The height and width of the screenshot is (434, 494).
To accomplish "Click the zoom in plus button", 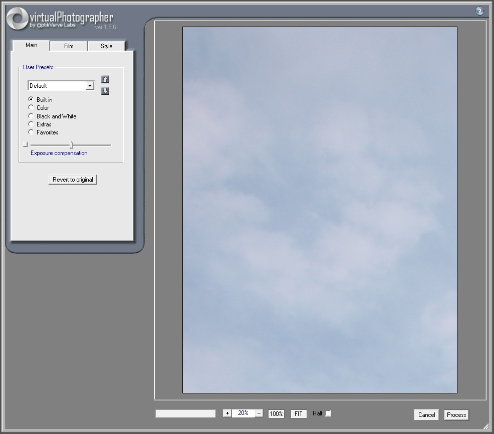I will pos(227,413).
